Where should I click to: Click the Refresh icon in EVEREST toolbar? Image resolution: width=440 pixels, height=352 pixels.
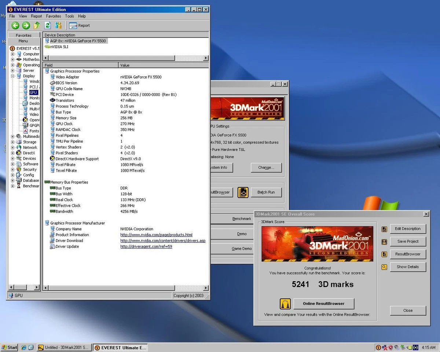tap(47, 25)
